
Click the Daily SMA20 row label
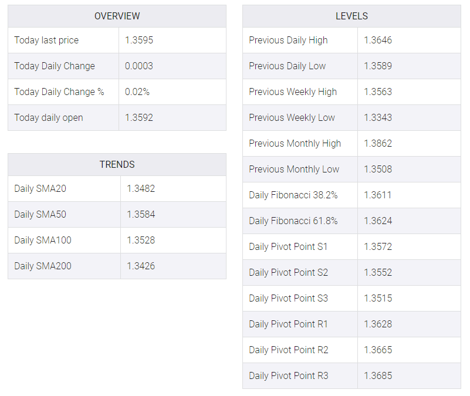pyautogui.click(x=40, y=188)
